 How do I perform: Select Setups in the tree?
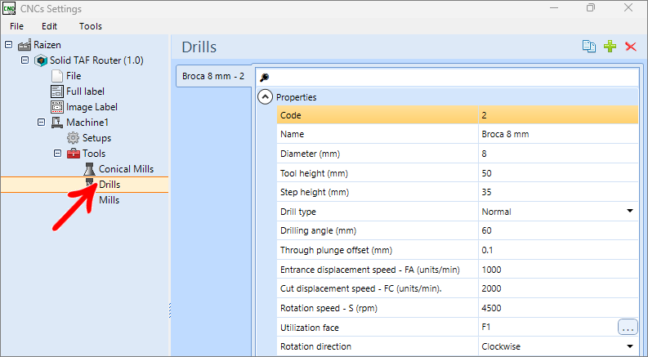96,138
